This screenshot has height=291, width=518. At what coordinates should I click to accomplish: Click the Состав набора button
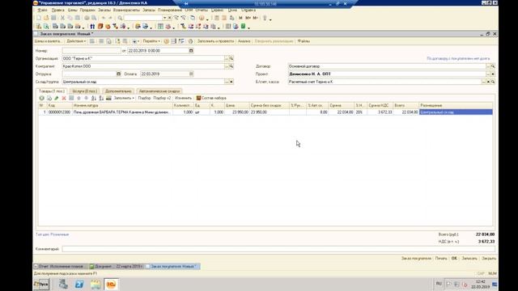(211, 98)
